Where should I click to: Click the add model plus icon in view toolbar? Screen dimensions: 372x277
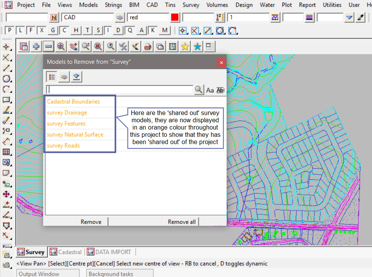36,46
